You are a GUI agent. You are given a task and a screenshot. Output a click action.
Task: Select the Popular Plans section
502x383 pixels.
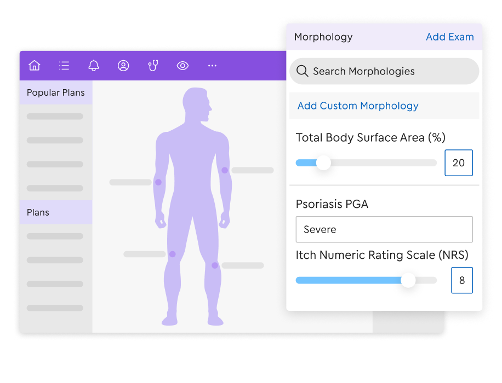(56, 92)
